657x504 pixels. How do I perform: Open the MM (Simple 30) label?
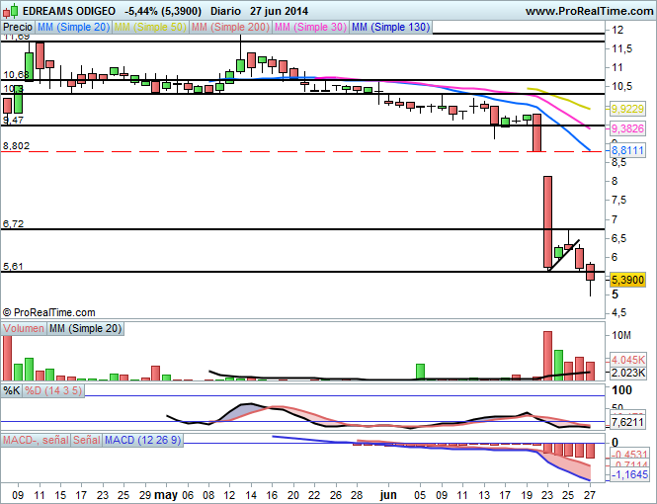pos(310,28)
